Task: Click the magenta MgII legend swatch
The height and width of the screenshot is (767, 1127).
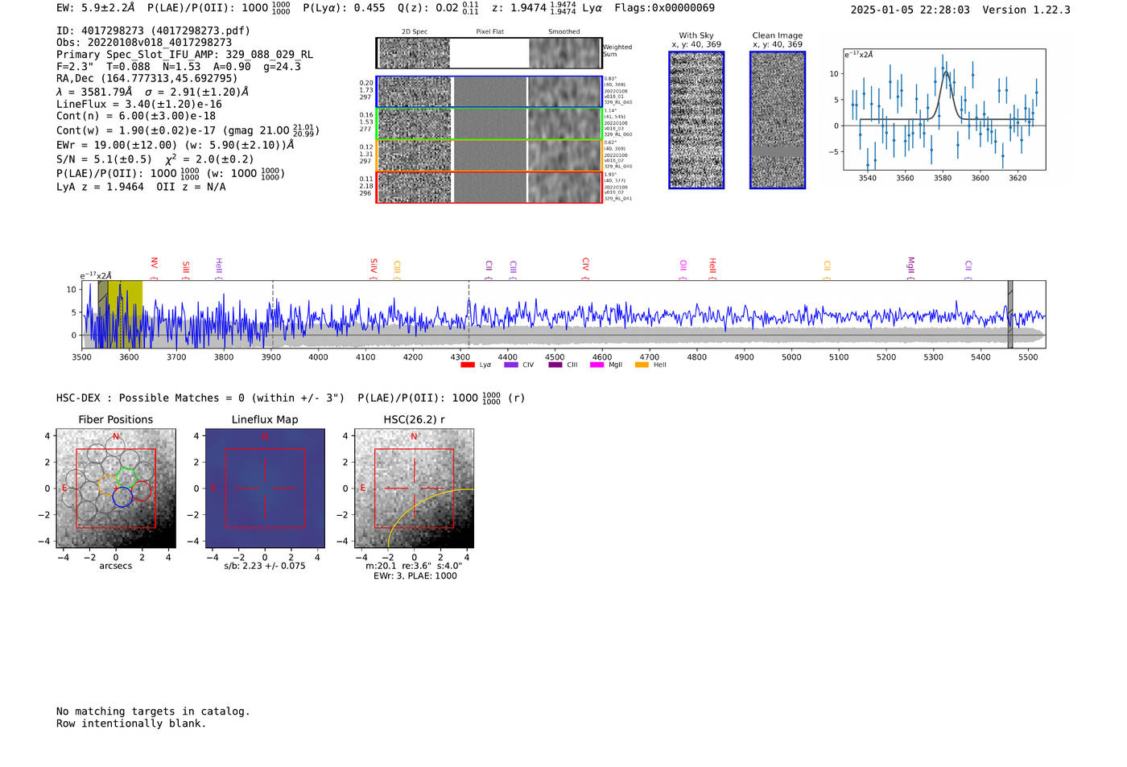Action: point(597,365)
